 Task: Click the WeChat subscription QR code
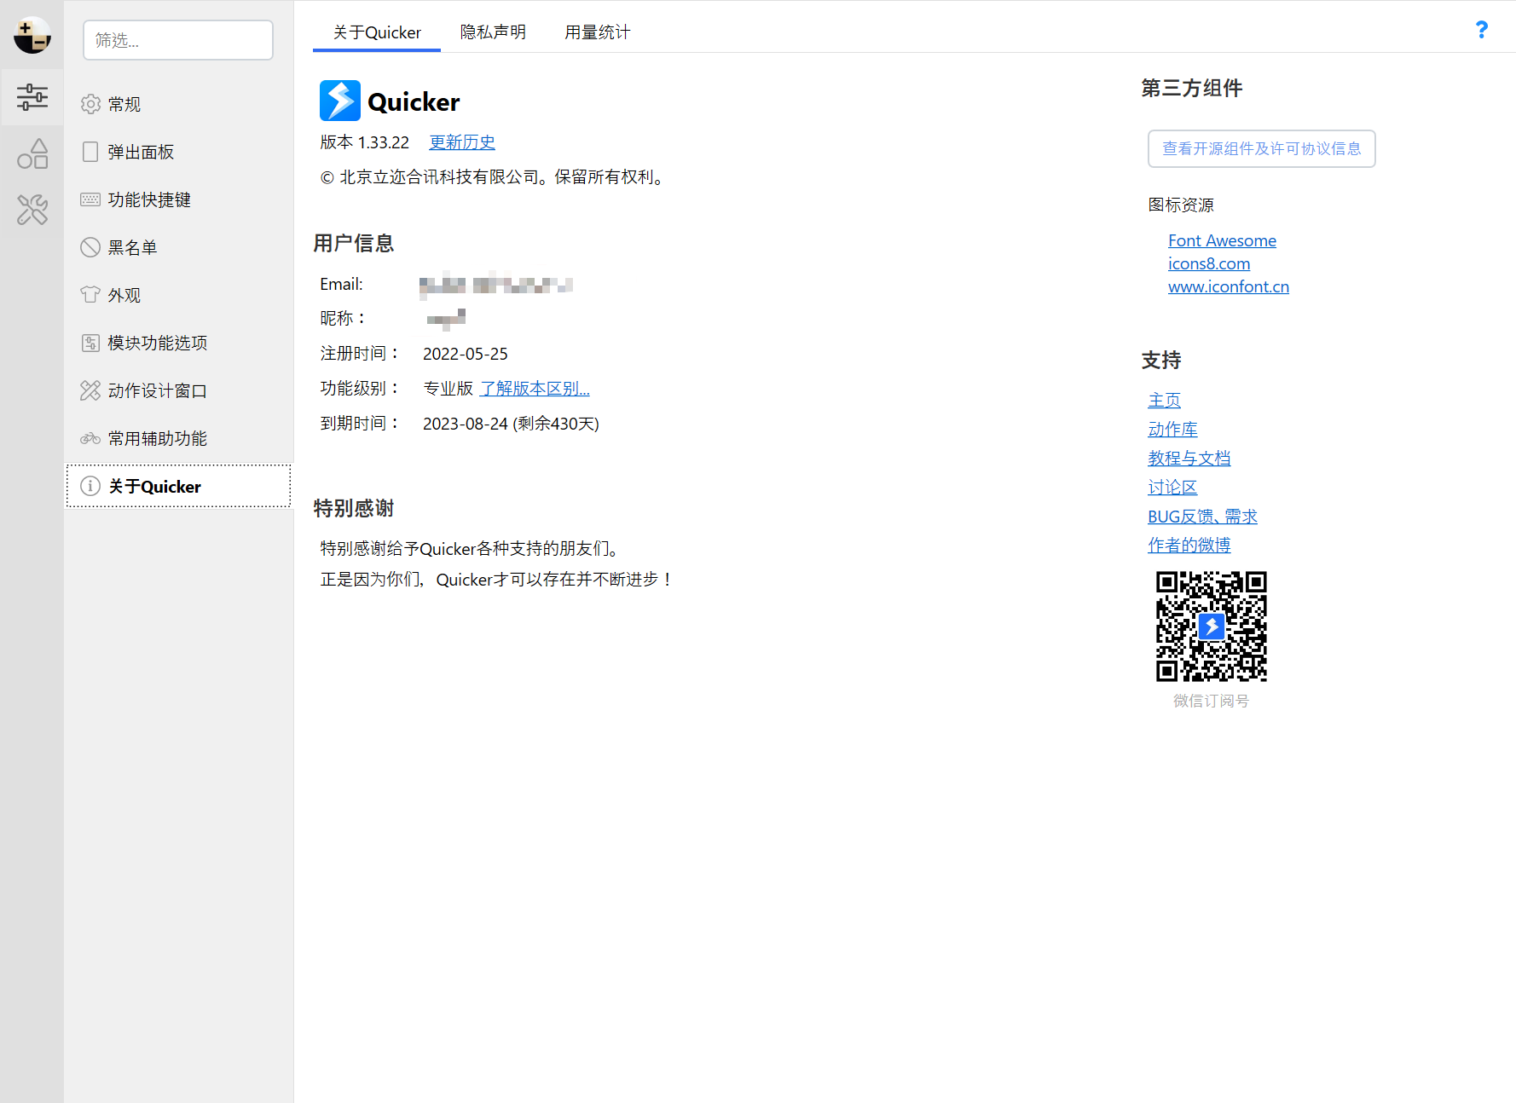point(1211,627)
